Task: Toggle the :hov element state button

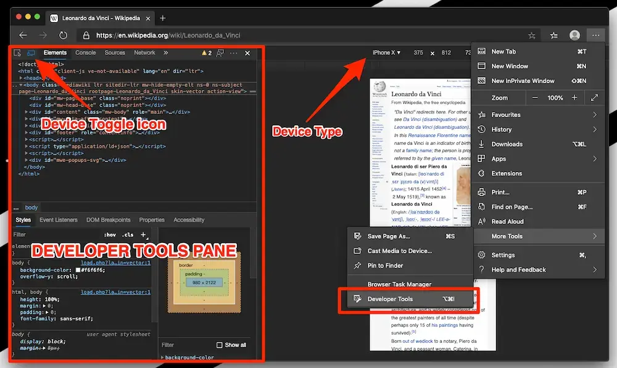Action: [x=110, y=235]
